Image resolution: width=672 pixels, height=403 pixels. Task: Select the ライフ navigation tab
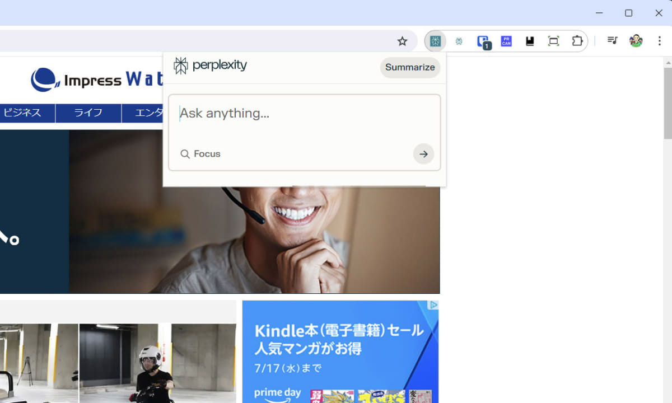pos(88,113)
